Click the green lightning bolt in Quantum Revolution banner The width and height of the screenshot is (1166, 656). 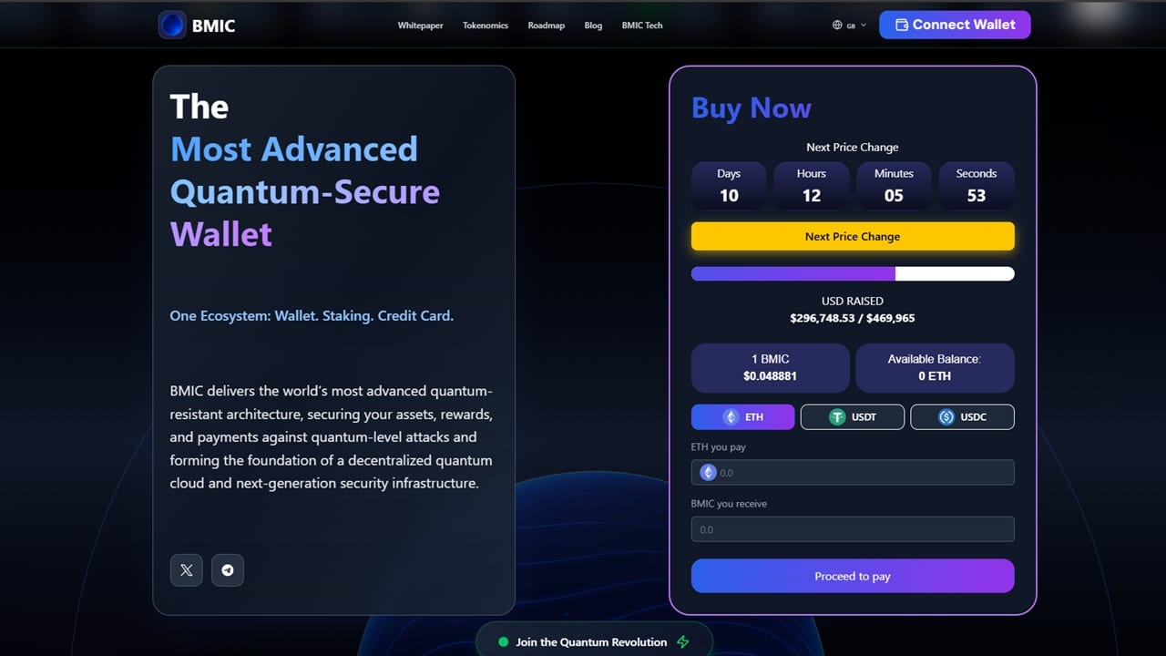681,641
